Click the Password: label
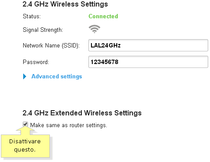The height and width of the screenshot is (162, 210). click(36, 62)
